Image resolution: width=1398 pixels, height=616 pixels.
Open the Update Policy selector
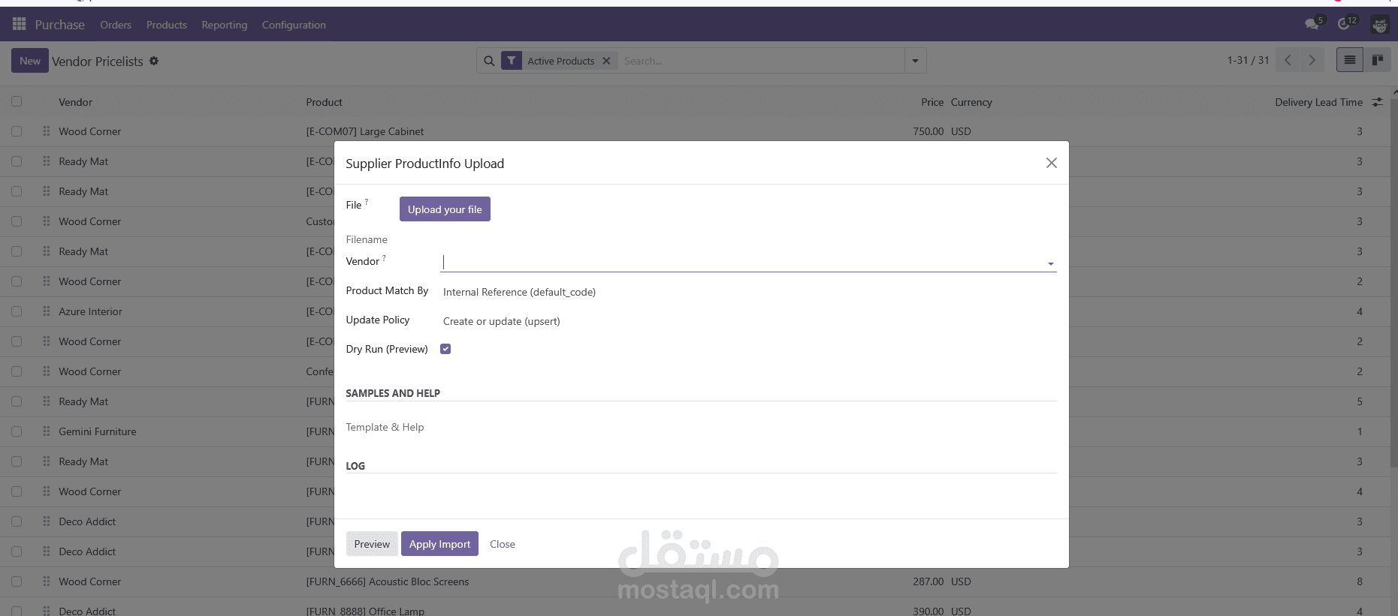click(748, 321)
